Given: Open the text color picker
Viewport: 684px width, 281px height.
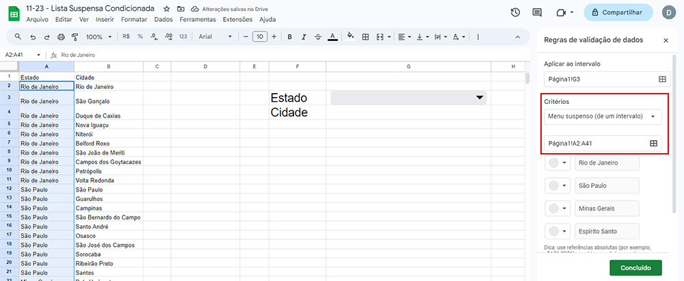Looking at the screenshot, I should click(x=332, y=37).
